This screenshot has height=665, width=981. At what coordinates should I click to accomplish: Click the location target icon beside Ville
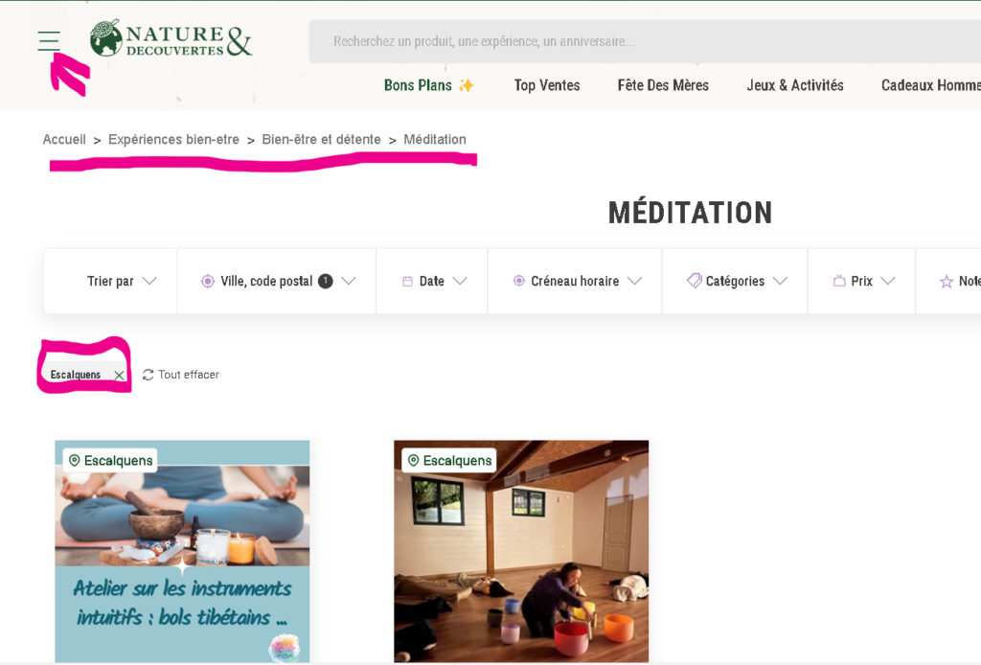click(208, 282)
